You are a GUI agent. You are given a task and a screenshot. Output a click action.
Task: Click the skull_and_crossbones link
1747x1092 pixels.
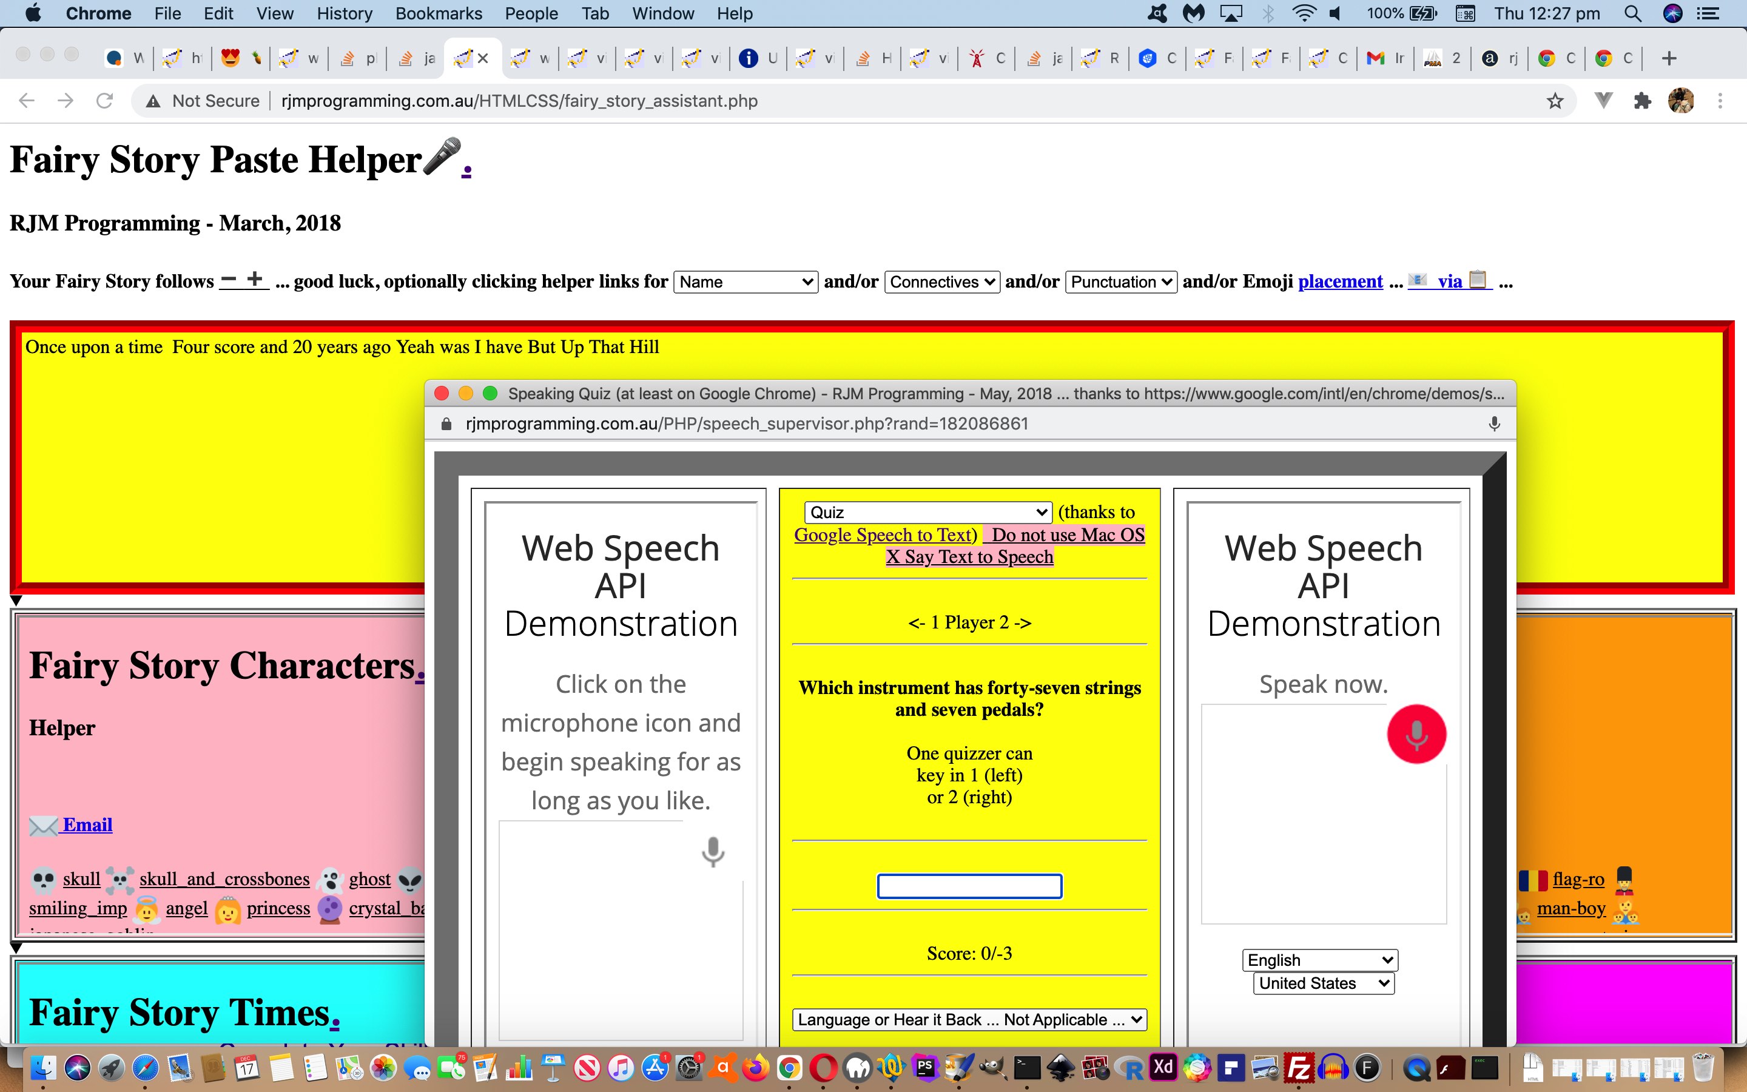(x=224, y=879)
